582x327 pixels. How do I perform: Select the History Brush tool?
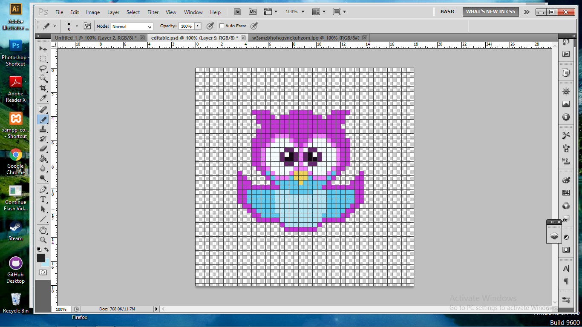43,139
